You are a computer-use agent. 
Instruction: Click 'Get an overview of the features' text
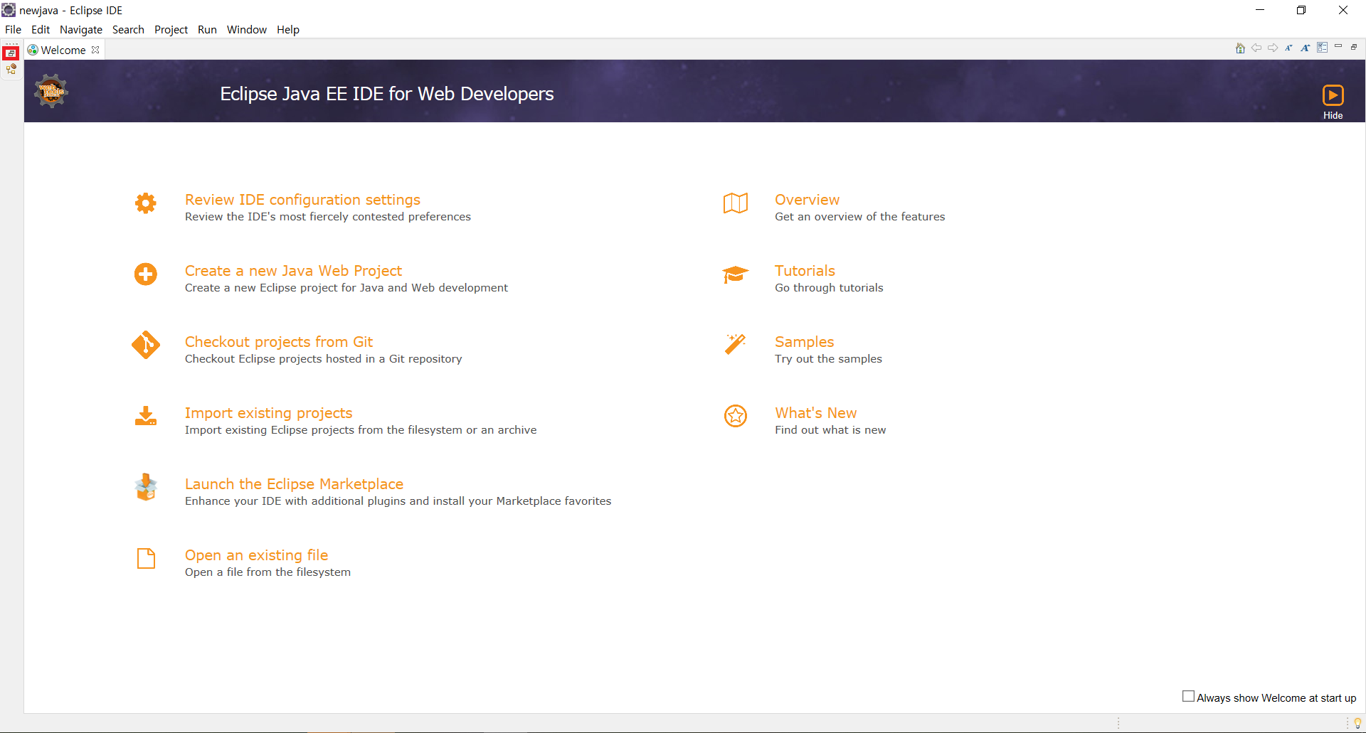pyautogui.click(x=859, y=217)
